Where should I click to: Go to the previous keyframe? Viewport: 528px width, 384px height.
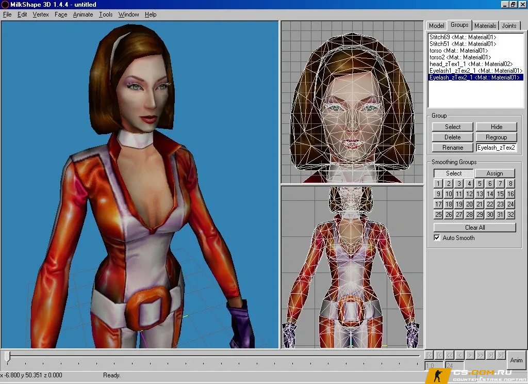tap(439, 355)
